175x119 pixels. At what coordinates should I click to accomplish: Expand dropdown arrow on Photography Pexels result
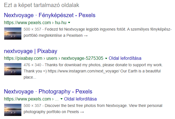click(61, 99)
